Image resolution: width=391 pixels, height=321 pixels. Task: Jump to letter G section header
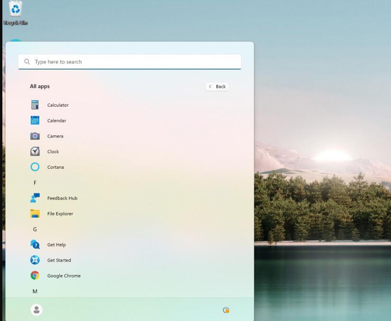click(x=35, y=229)
